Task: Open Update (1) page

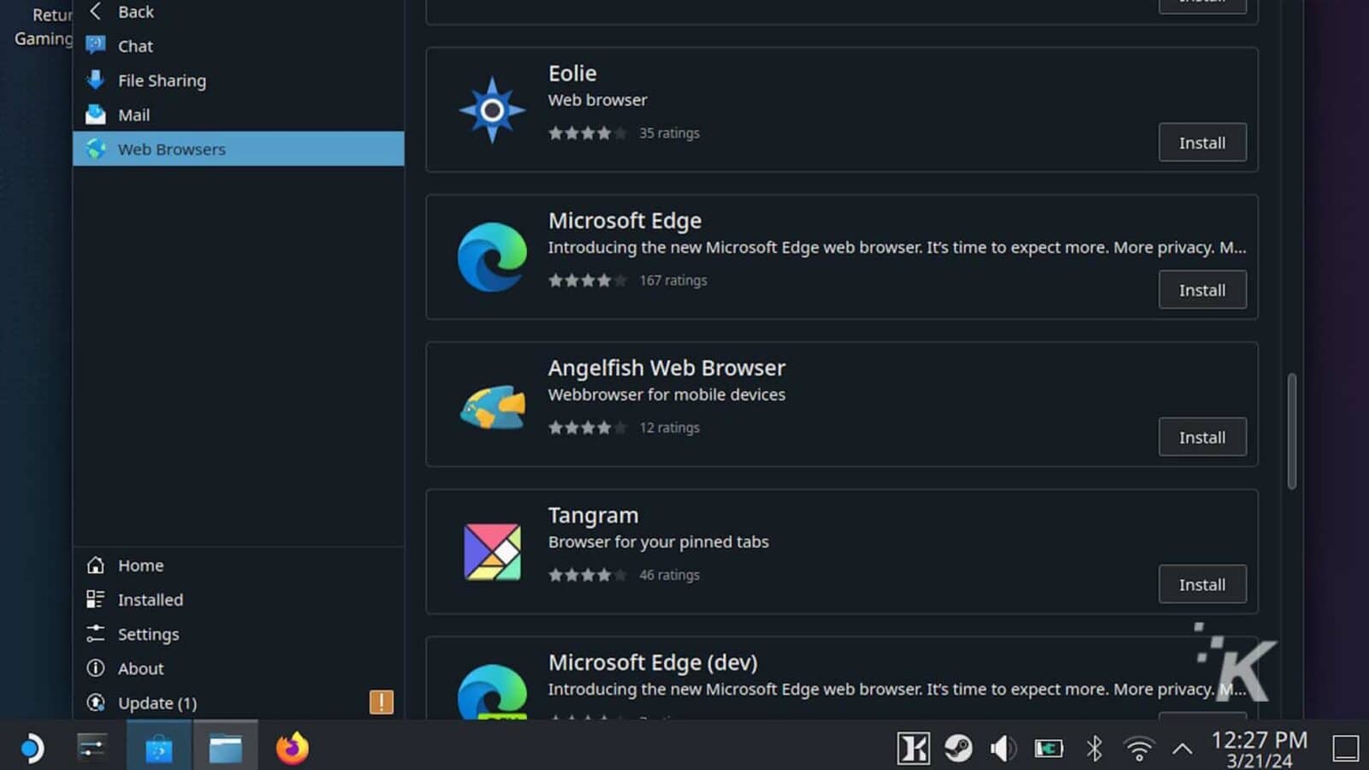Action: 238,702
